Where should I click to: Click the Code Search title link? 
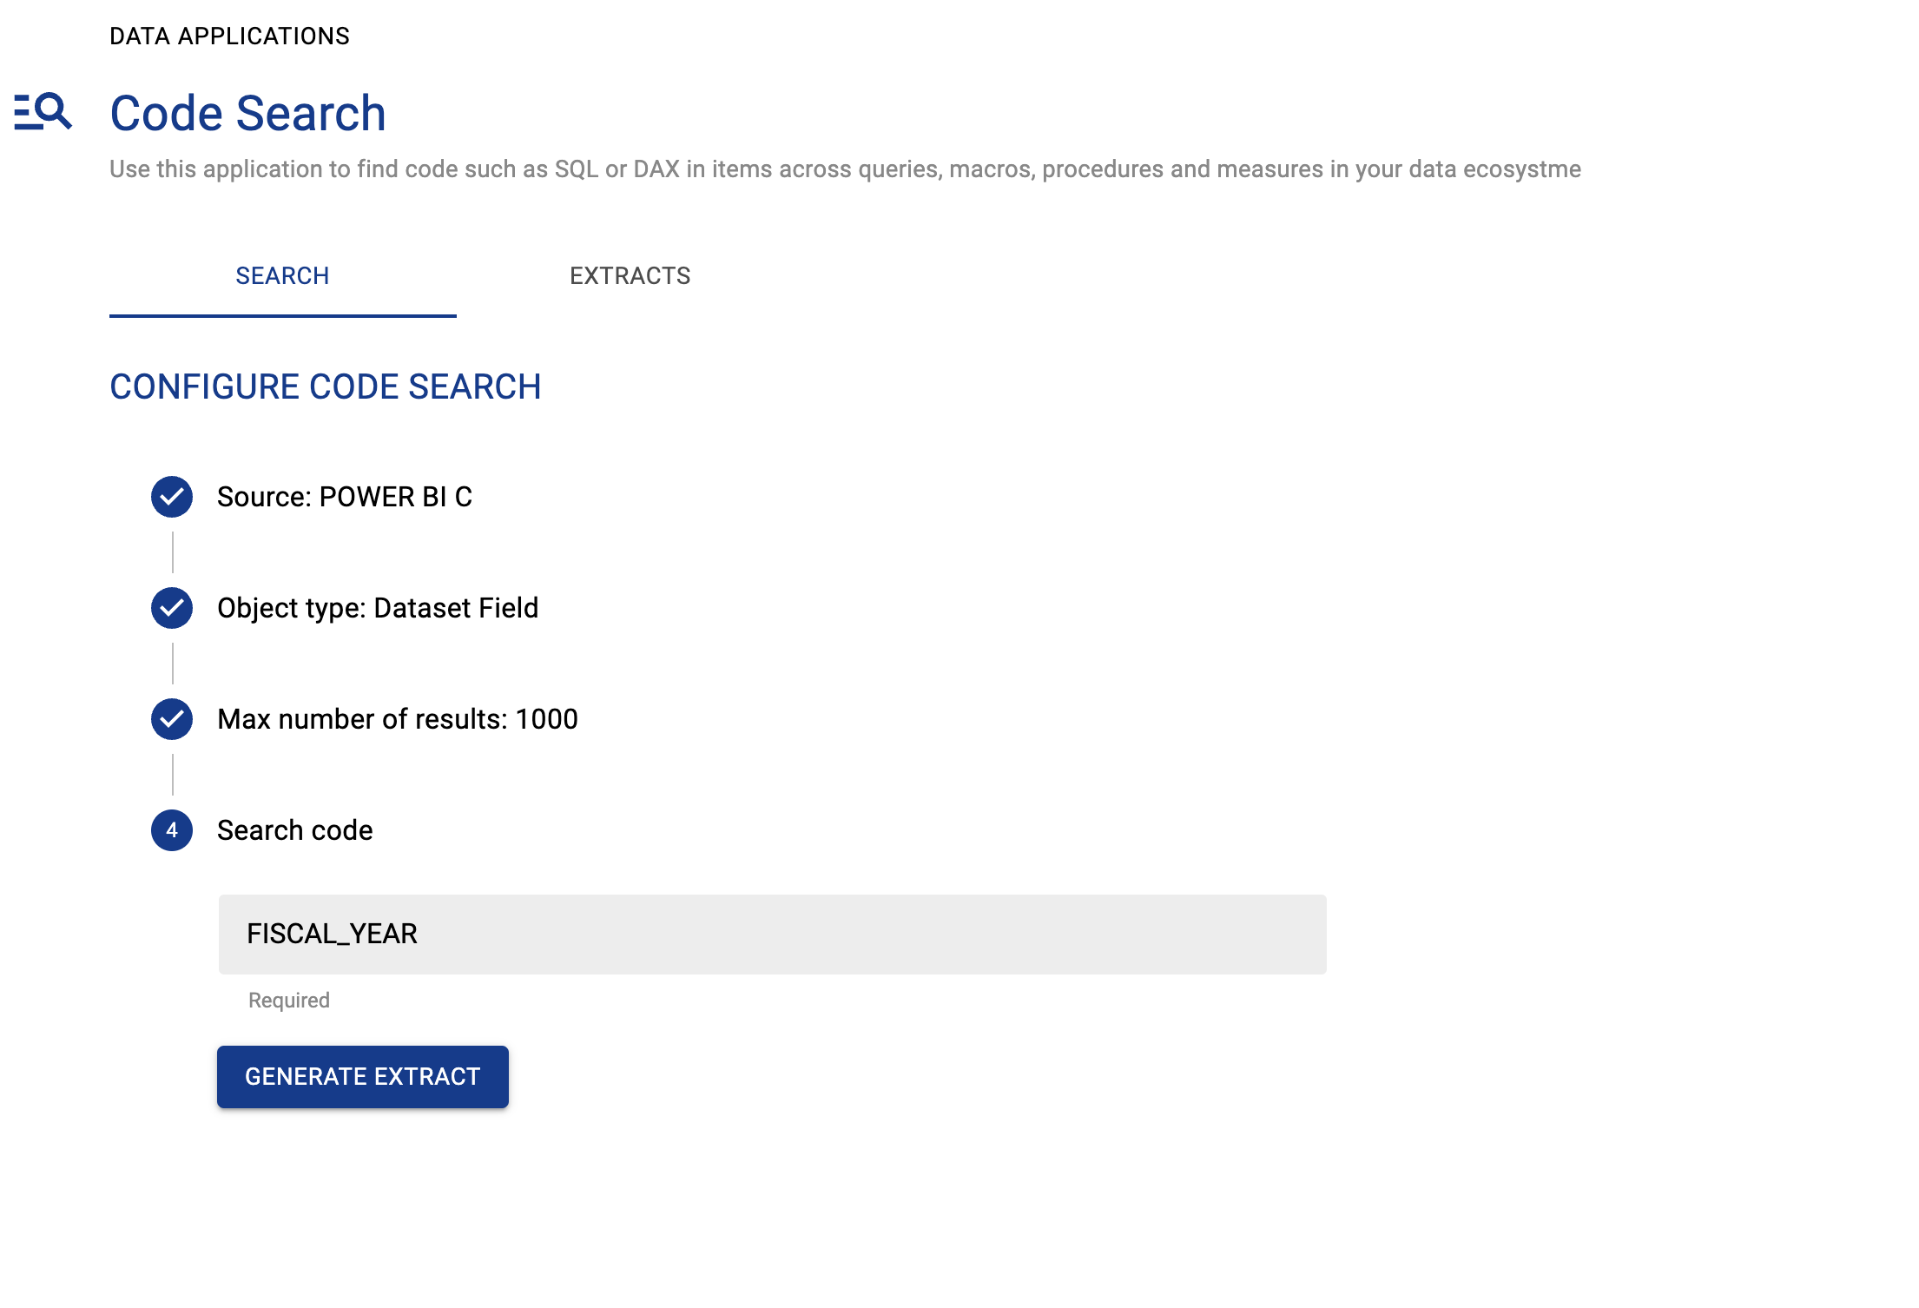pyautogui.click(x=247, y=114)
